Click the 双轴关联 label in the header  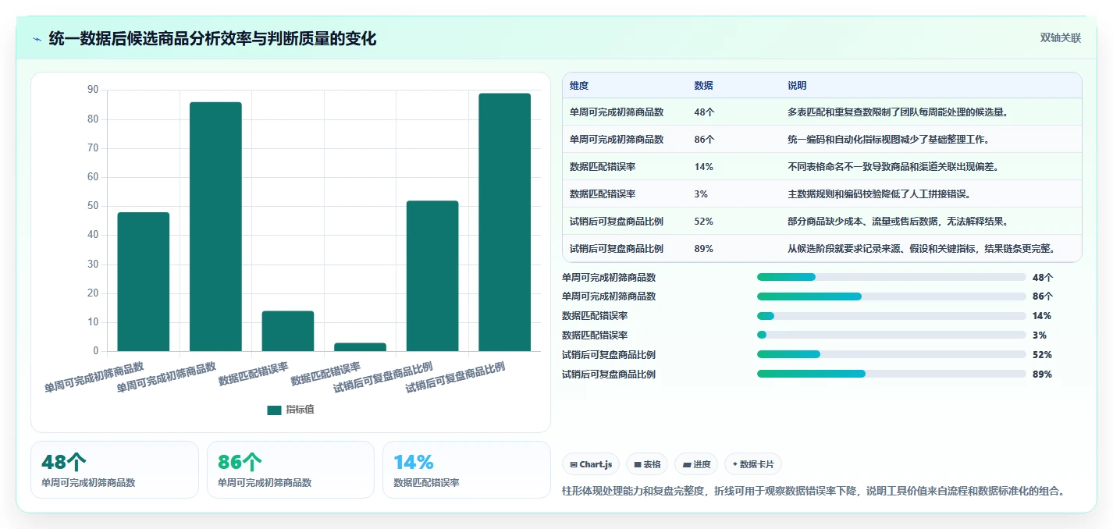1060,38
